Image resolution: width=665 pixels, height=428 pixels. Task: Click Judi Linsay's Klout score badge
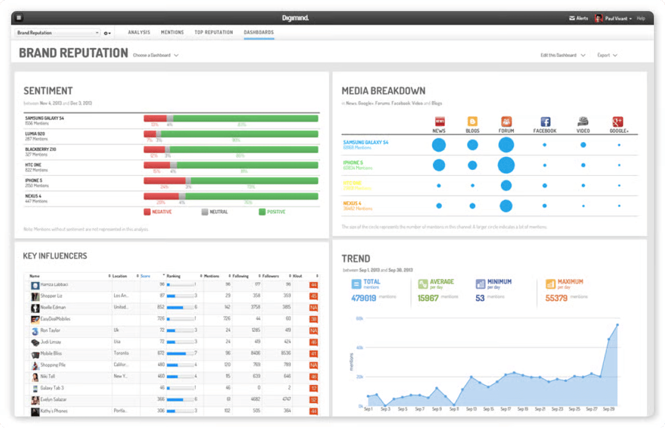pyautogui.click(x=312, y=341)
